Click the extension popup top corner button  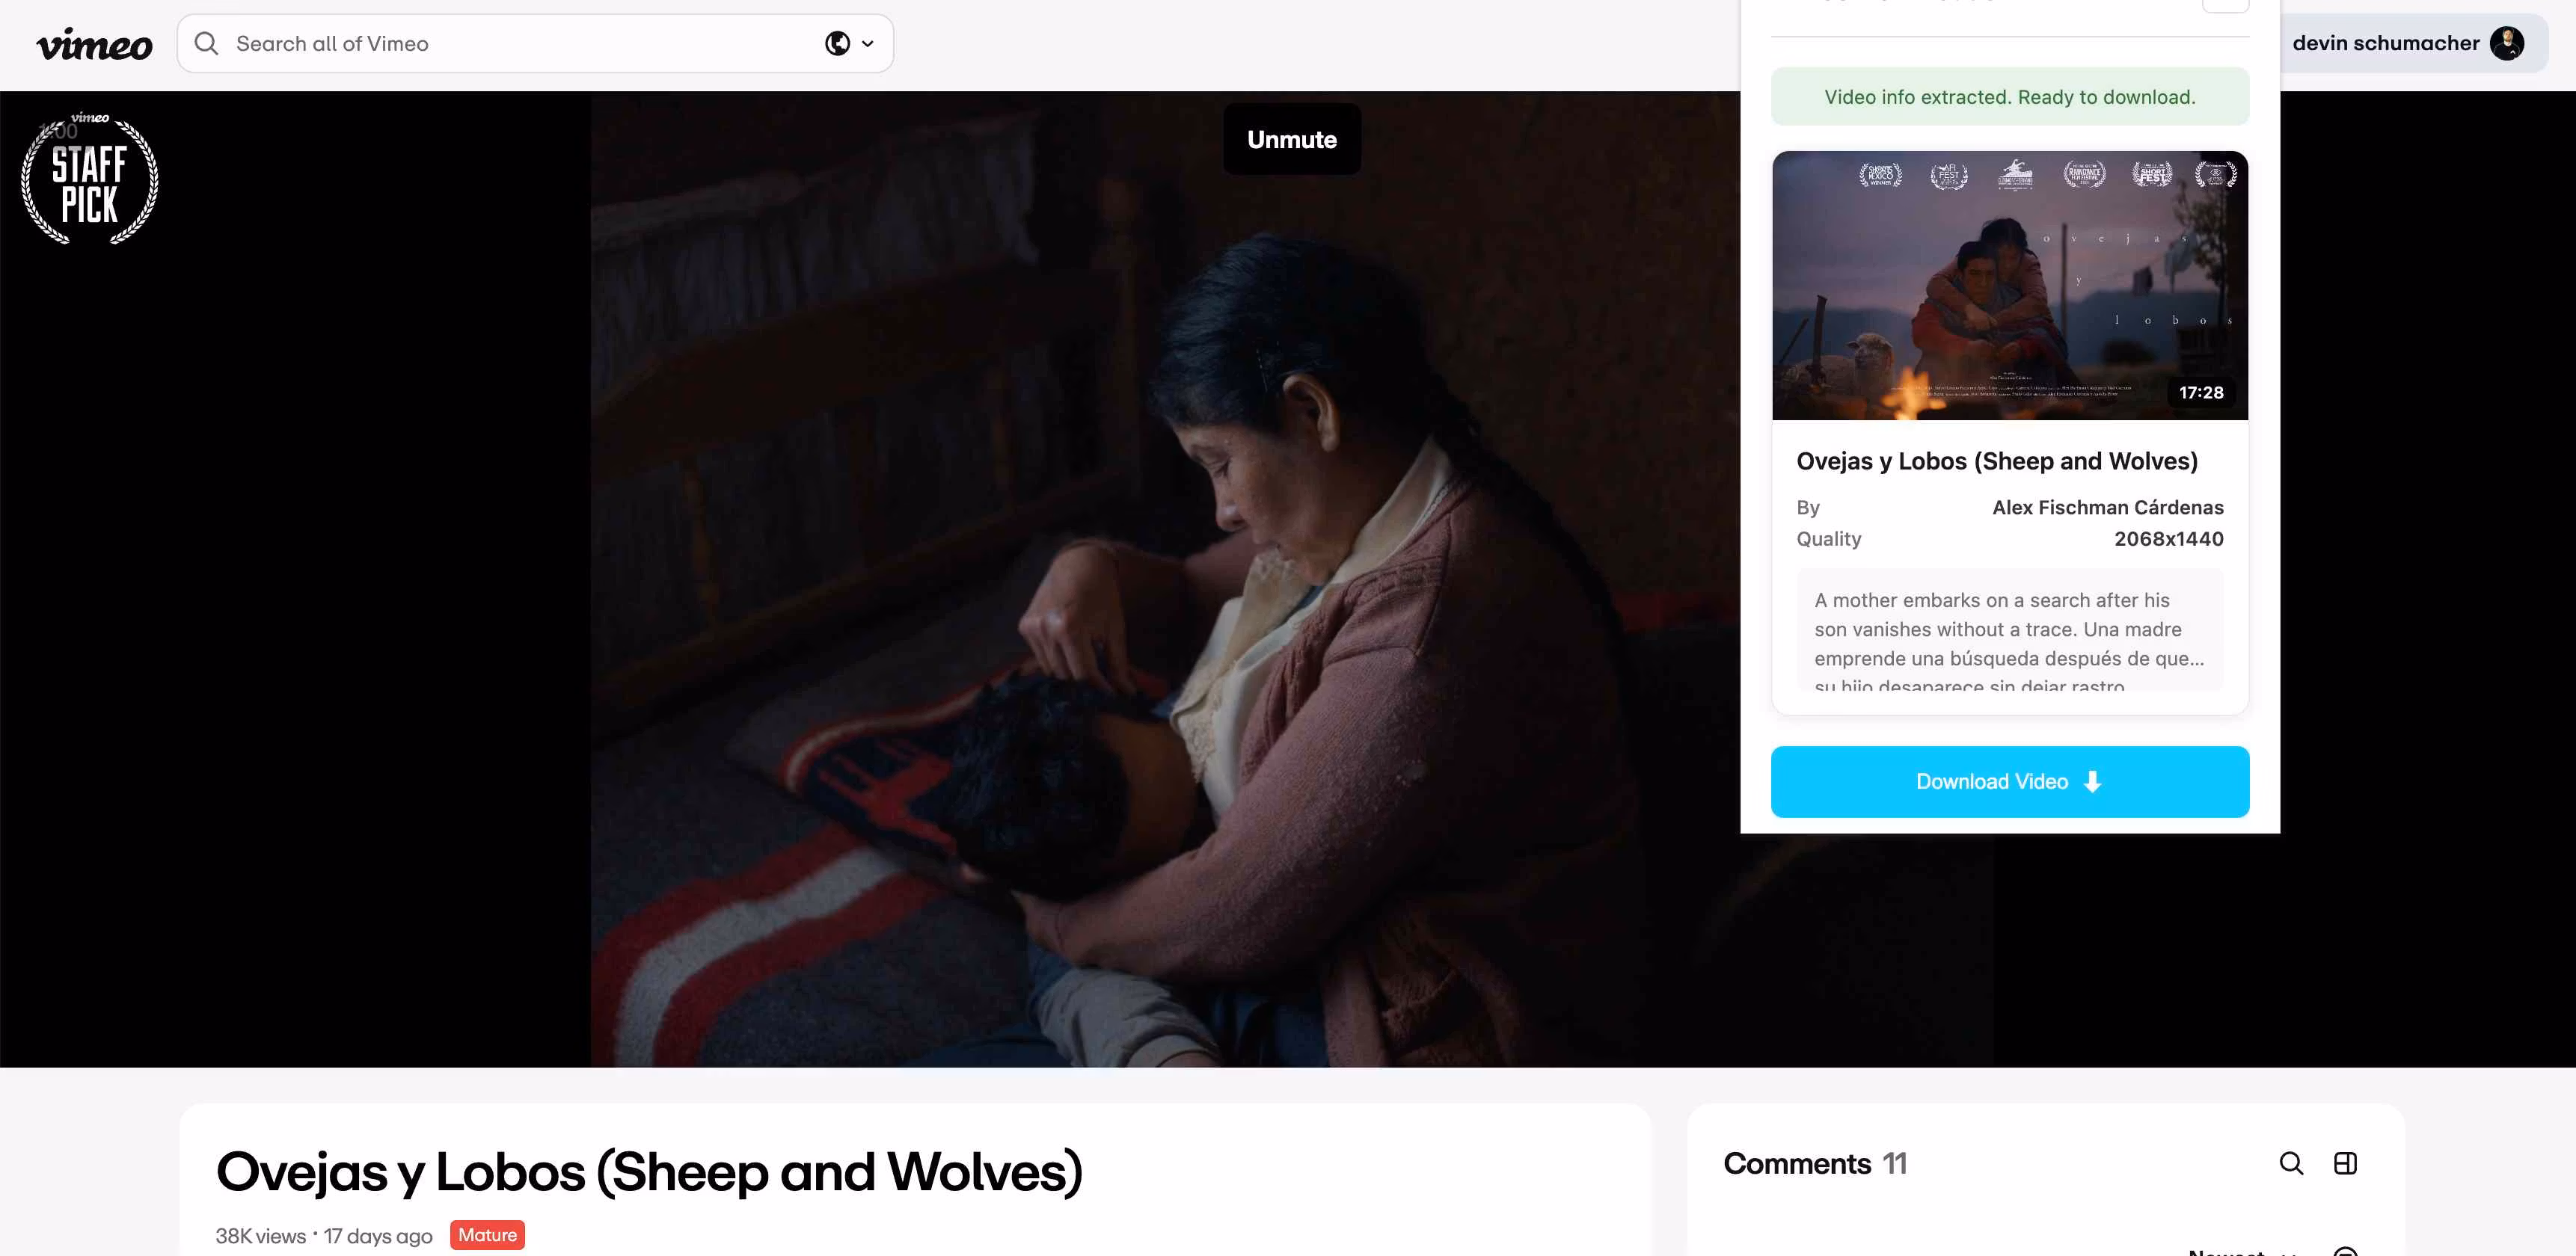click(x=2225, y=5)
